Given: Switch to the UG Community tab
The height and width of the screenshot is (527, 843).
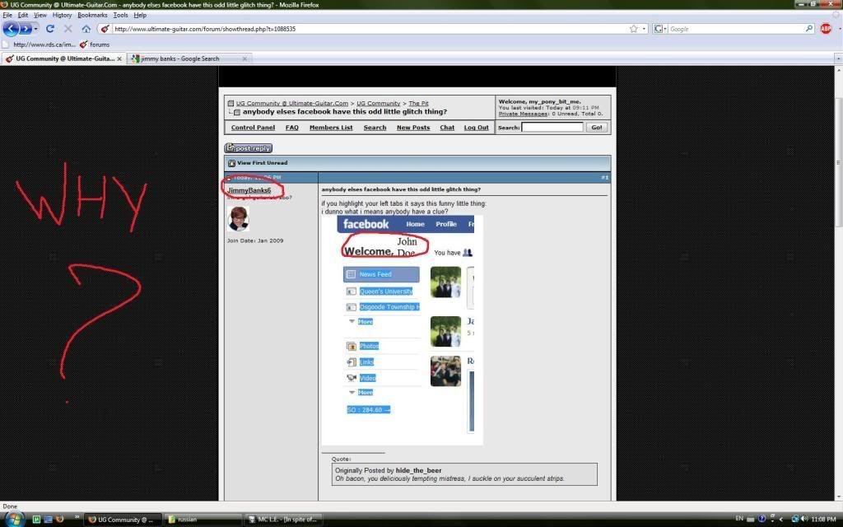Looking at the screenshot, I should [64, 58].
